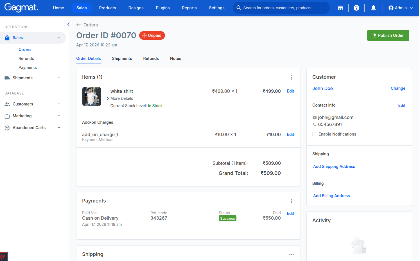Click the Publish Order button

[x=388, y=35]
